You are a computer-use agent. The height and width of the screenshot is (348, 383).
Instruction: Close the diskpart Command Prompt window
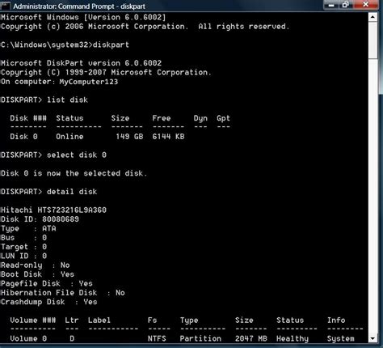coord(366,5)
